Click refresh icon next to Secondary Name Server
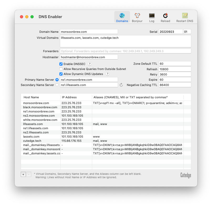Screen dimensions: 212x206 [121, 85]
